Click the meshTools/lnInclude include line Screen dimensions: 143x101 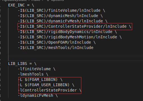click(x=56, y=48)
